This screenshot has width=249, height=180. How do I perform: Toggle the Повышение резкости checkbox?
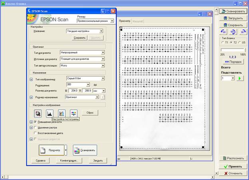coord(35,122)
